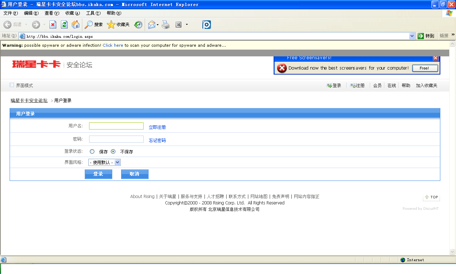
Task: Open the 人才招聘 footer link
Action: [216, 197]
